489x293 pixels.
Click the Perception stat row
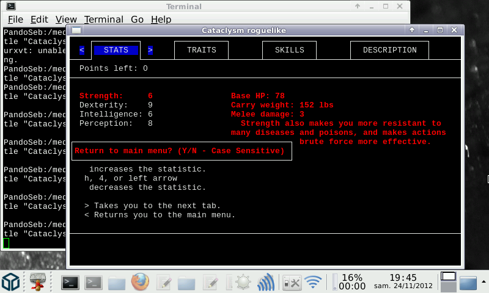(116, 123)
